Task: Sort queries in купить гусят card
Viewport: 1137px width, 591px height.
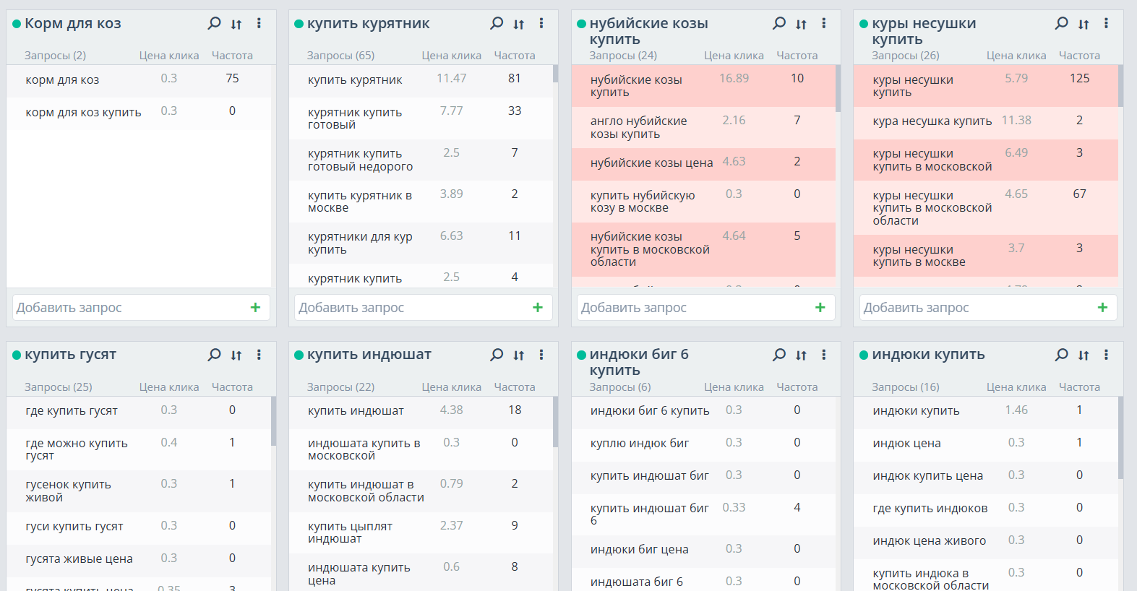Action: (x=236, y=355)
